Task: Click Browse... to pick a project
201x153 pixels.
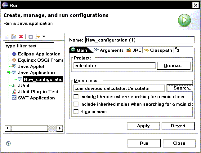Action: point(174,66)
